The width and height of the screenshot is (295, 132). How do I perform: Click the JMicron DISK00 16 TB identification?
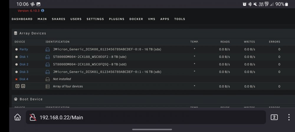coord(107,49)
